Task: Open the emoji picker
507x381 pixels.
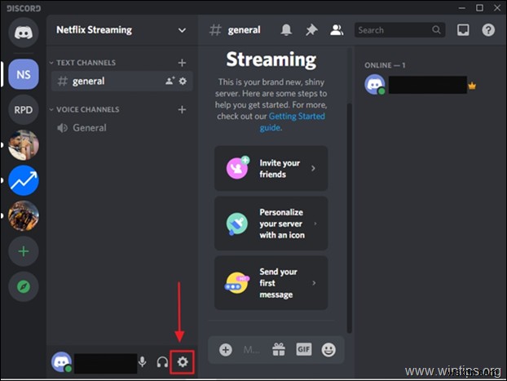Action: point(328,350)
